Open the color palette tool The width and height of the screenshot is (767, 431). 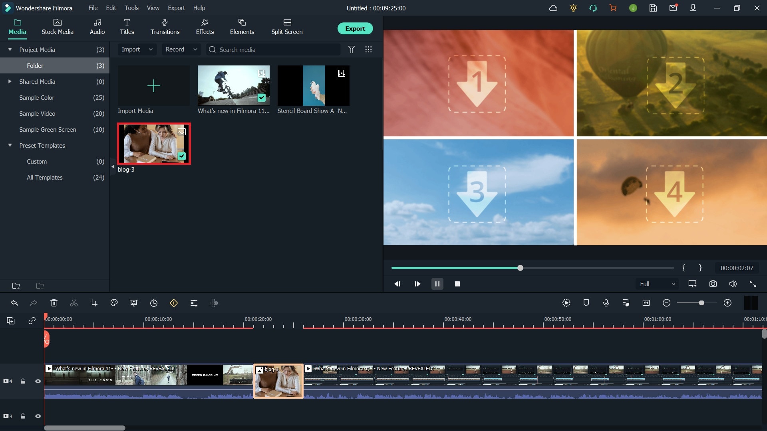(114, 303)
